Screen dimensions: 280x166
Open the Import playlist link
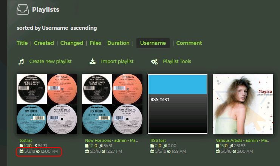point(117,61)
